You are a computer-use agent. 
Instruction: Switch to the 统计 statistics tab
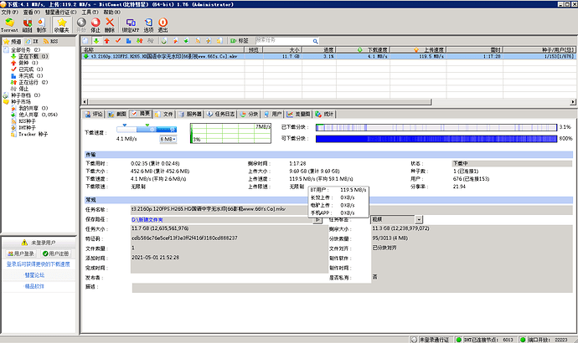pos(325,114)
